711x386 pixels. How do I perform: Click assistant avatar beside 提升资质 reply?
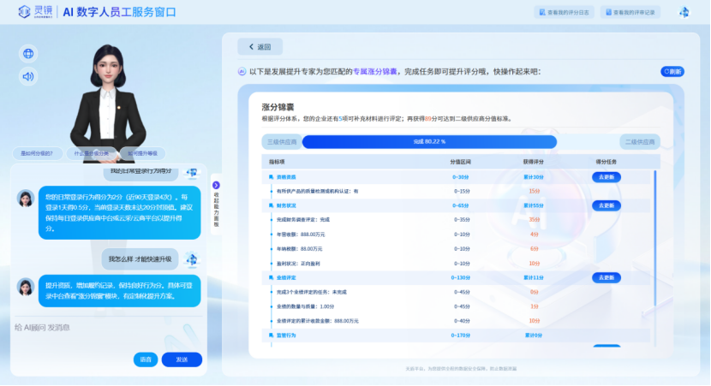tap(26, 287)
